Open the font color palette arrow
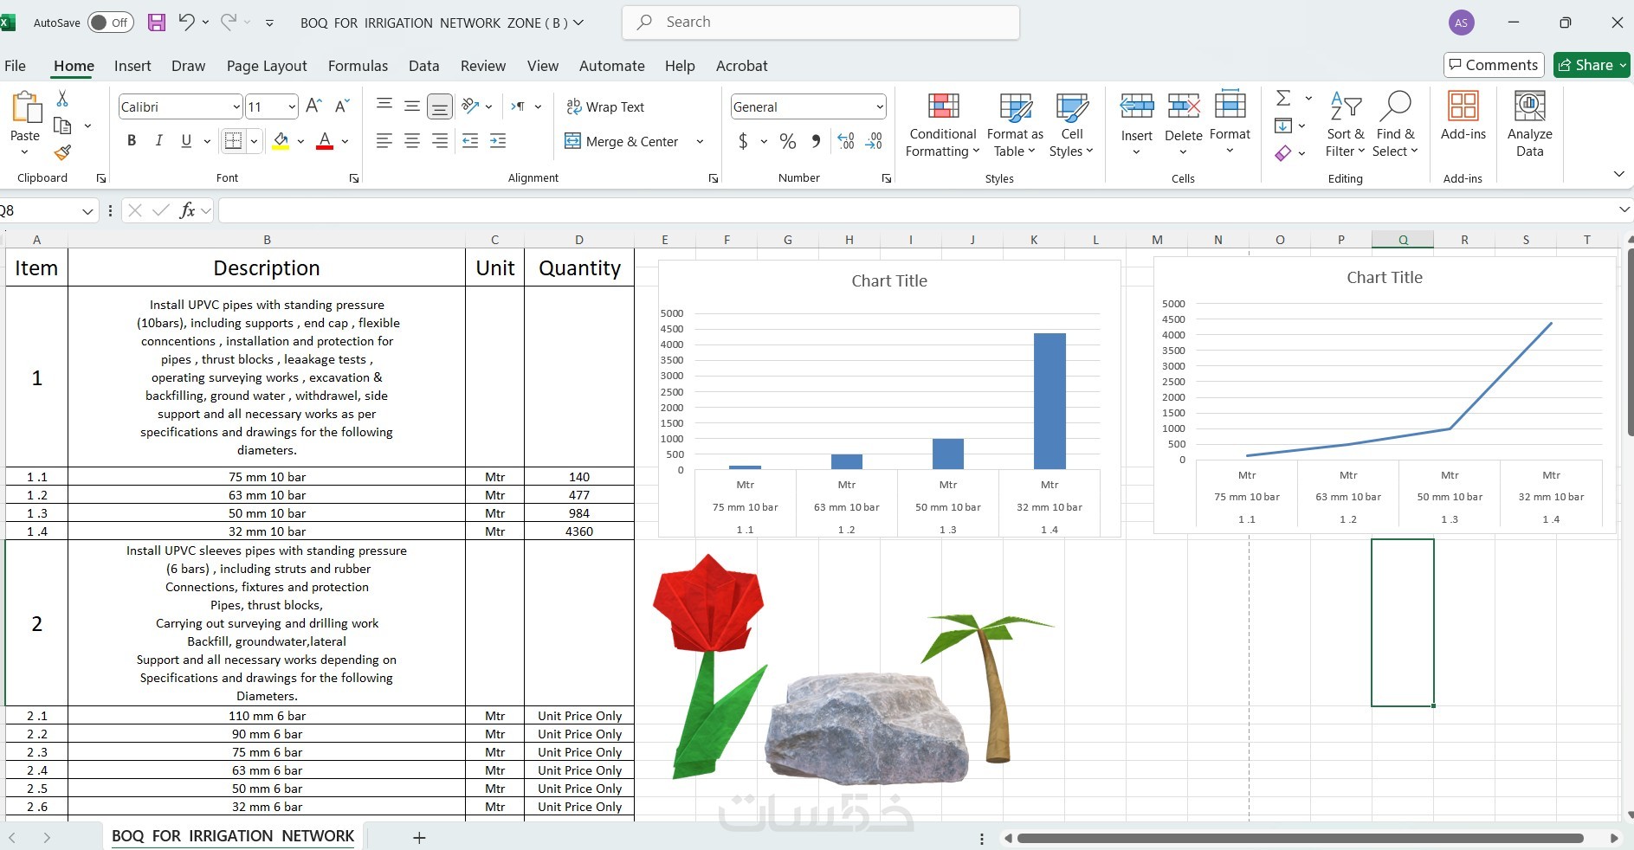Image resolution: width=1634 pixels, height=850 pixels. 345,141
